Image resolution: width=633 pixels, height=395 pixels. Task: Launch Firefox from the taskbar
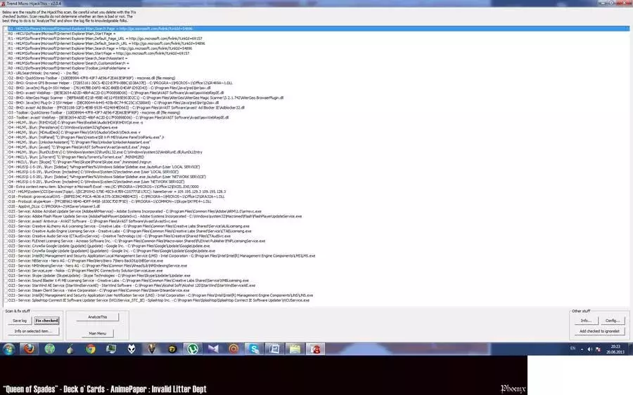pos(29,349)
